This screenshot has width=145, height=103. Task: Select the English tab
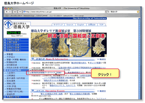(x=81, y=25)
